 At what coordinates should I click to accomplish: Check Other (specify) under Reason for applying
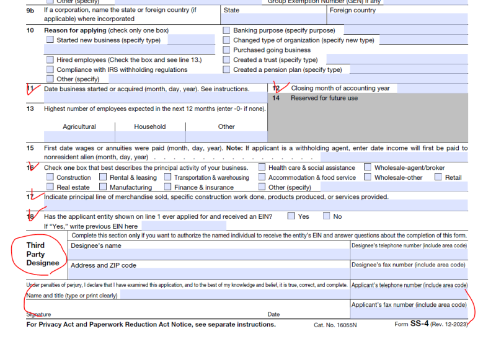[x=50, y=79]
